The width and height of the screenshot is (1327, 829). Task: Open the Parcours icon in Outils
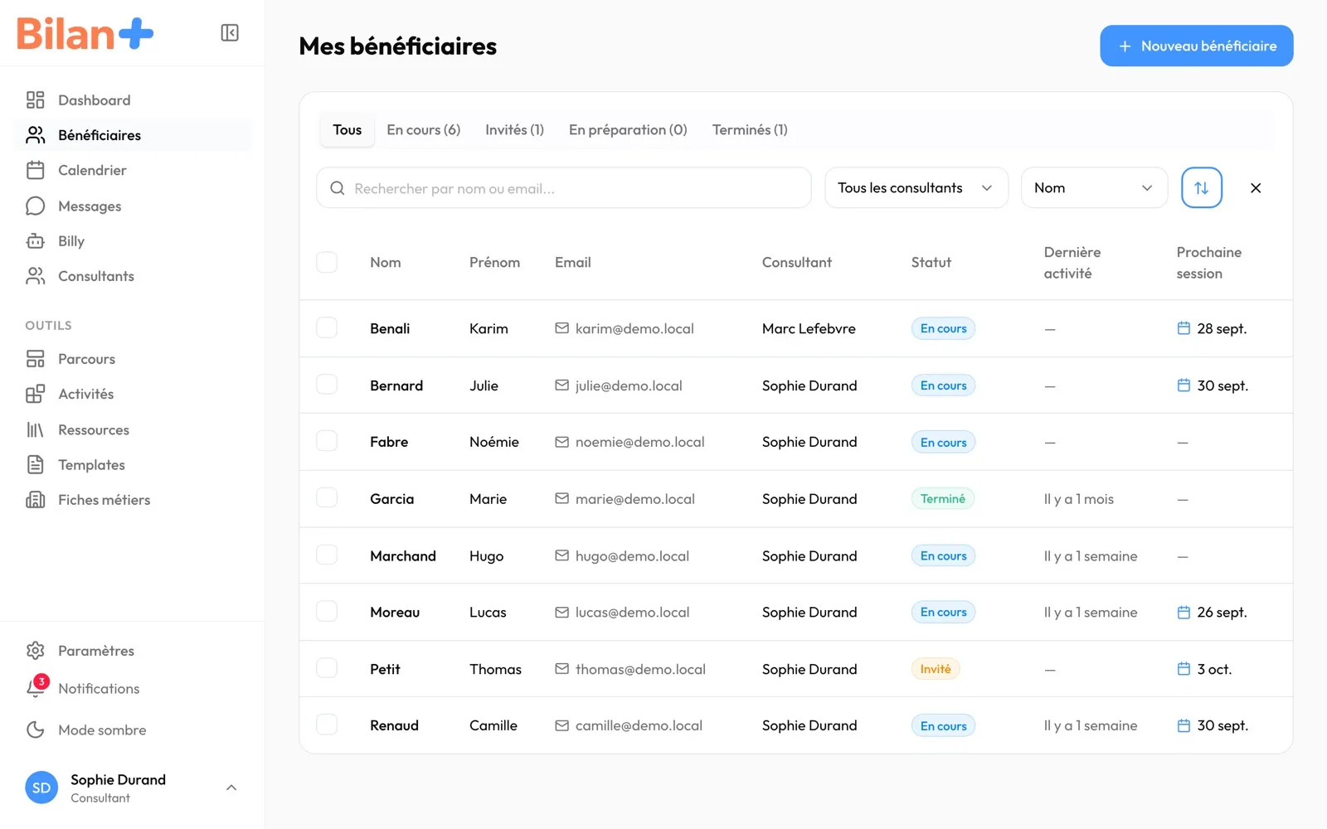pos(35,359)
